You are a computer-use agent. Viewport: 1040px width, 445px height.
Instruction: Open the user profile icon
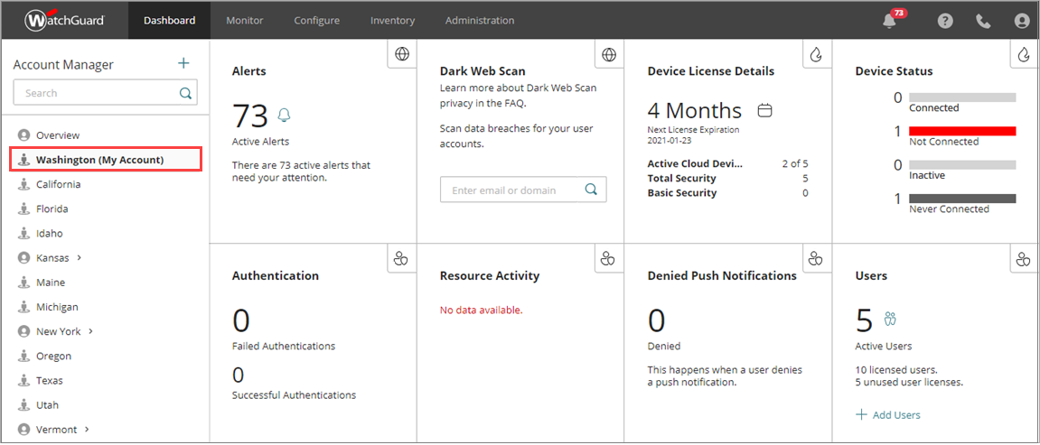point(1022,21)
